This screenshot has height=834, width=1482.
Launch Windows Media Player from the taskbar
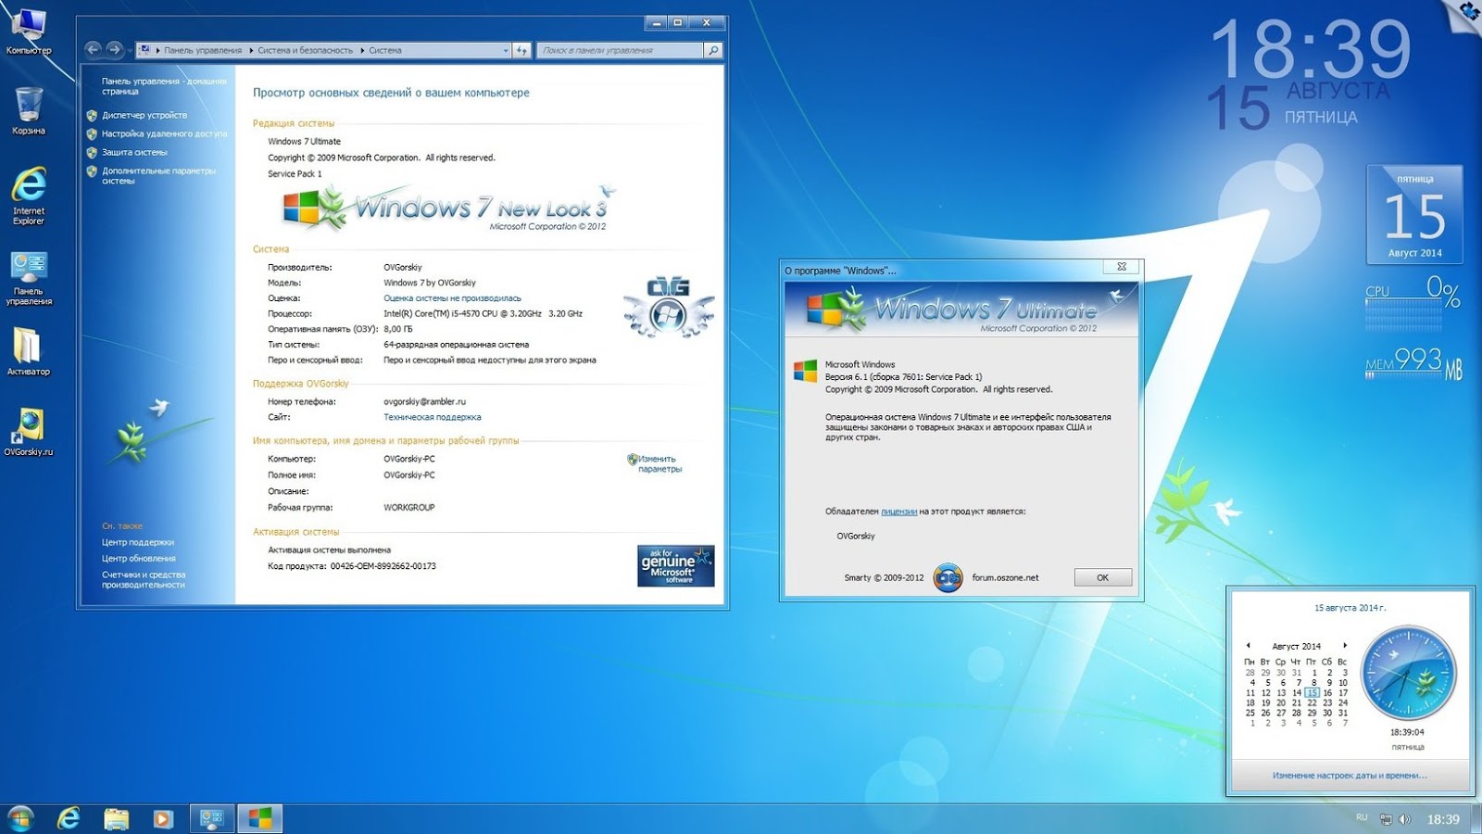[164, 819]
